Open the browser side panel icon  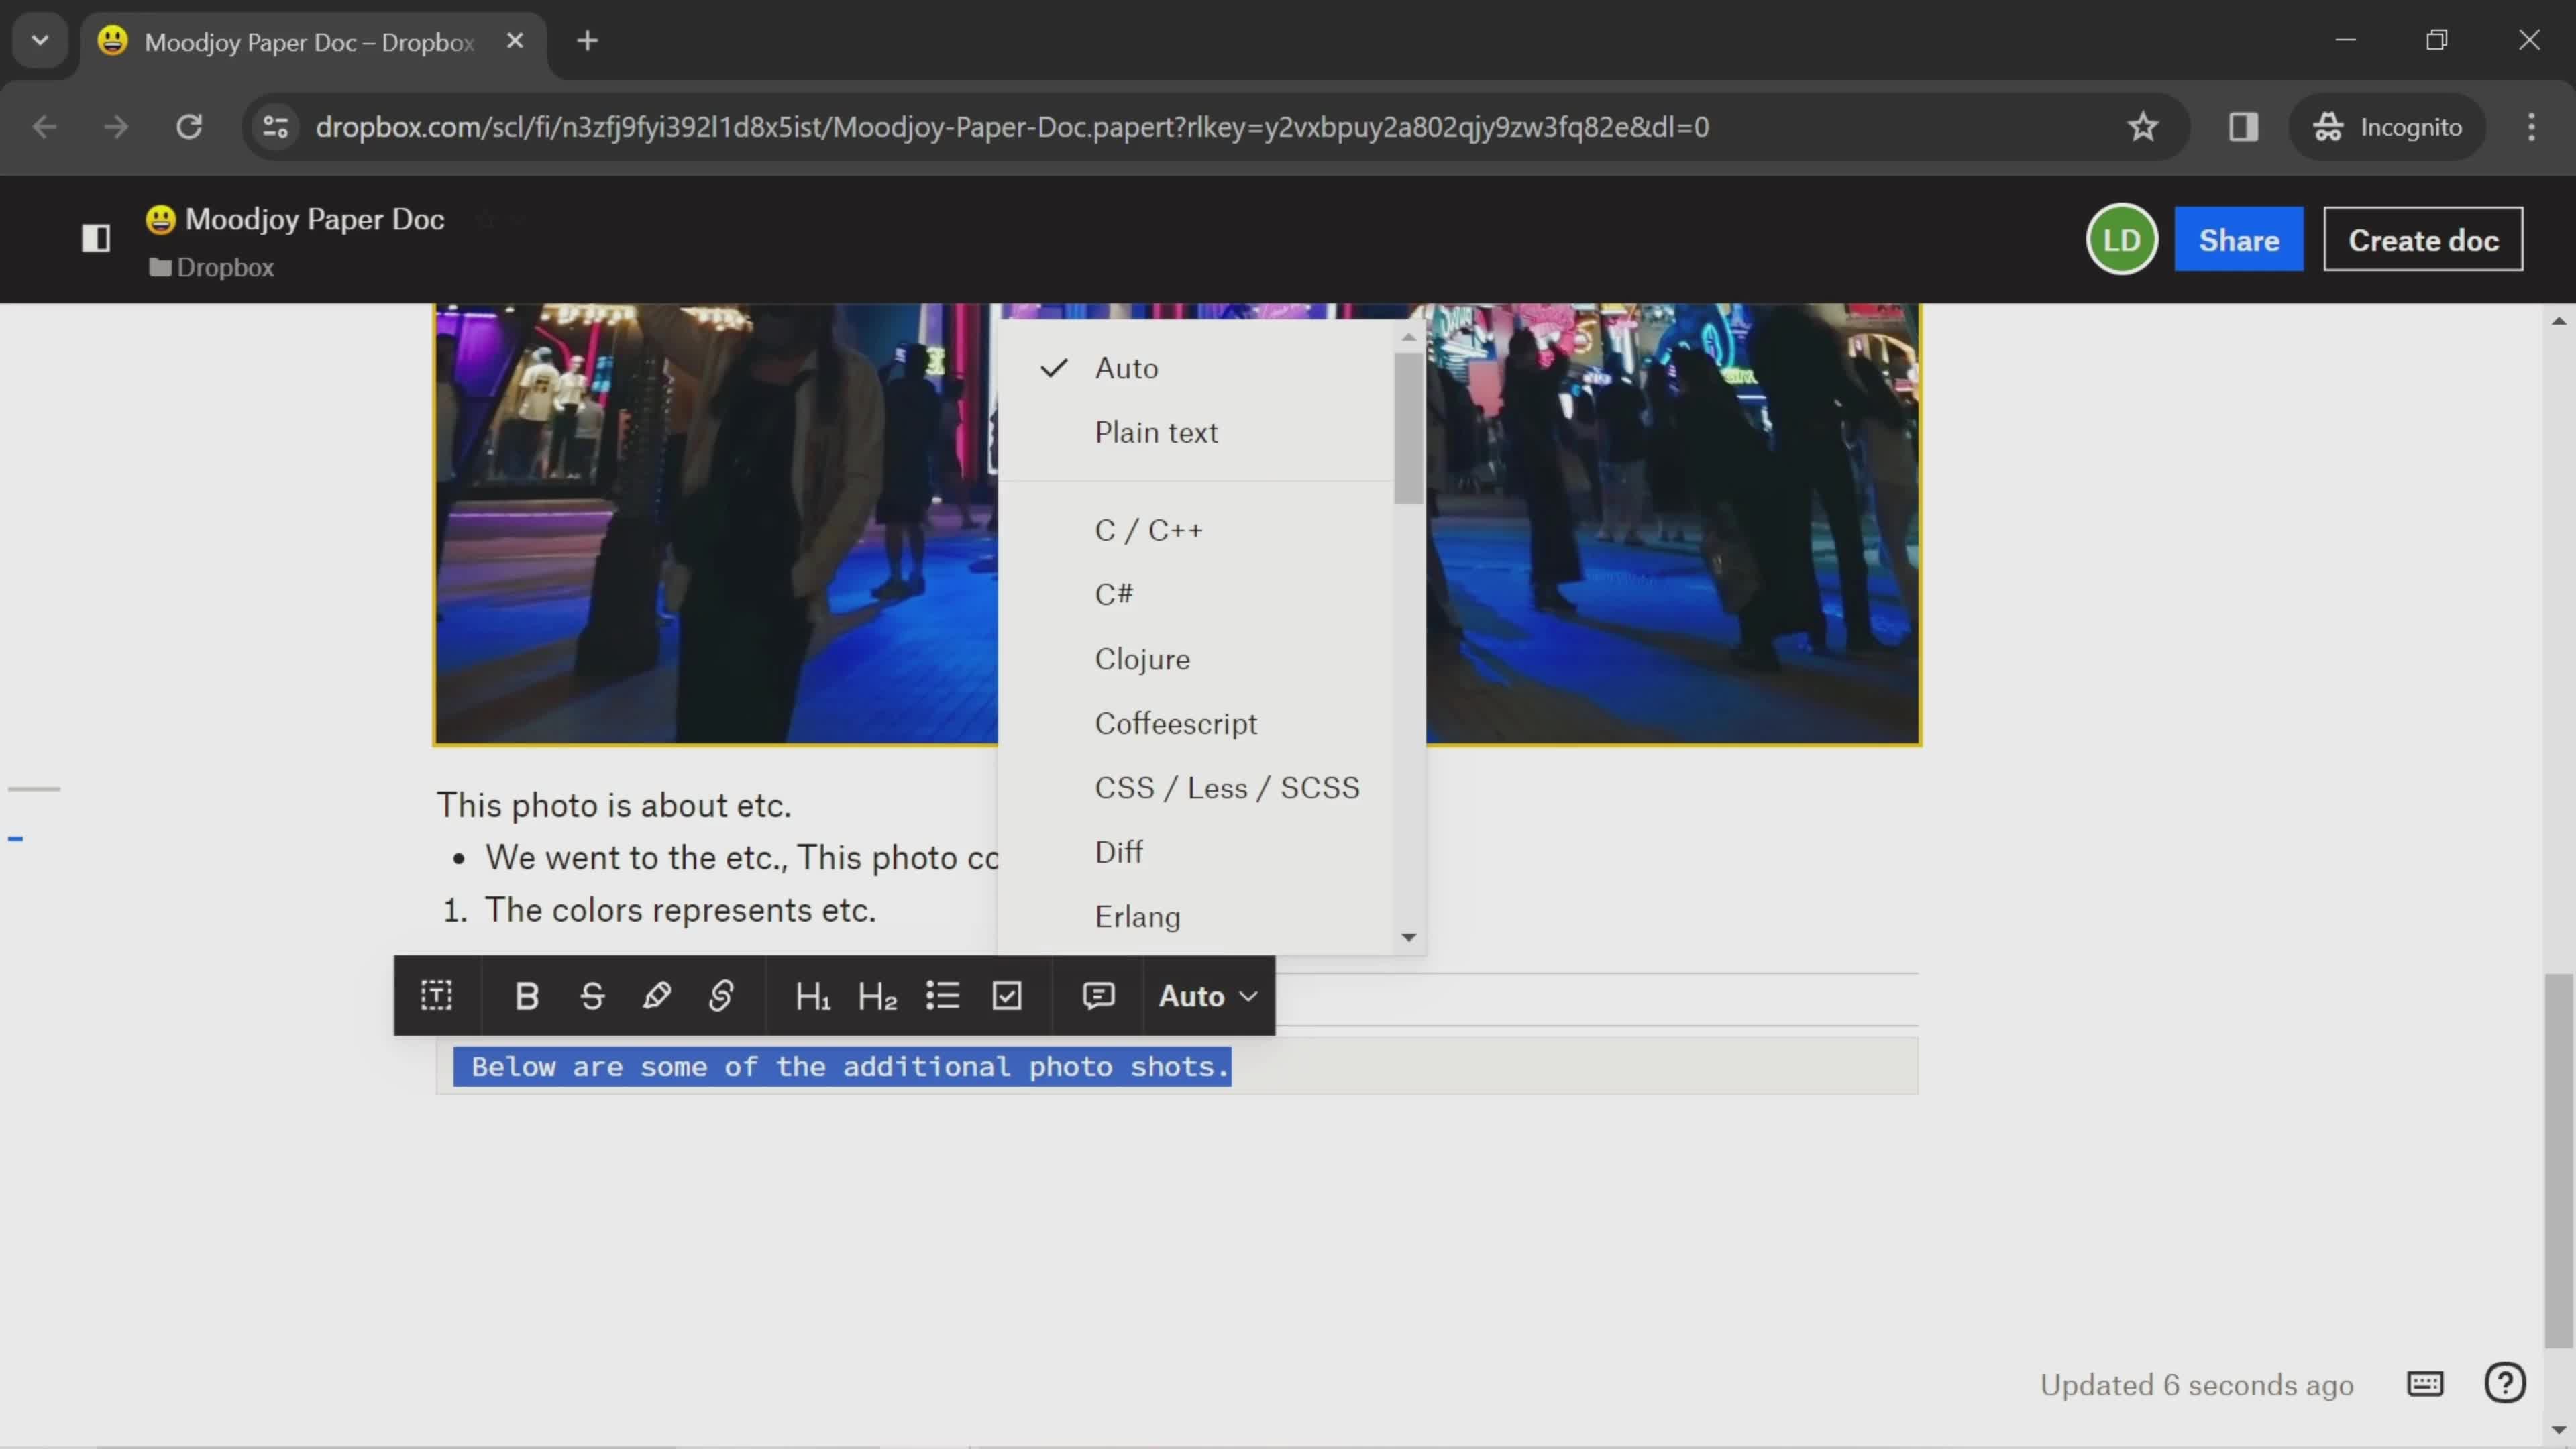(2243, 127)
